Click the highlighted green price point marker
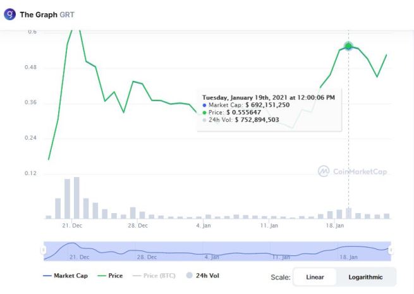The height and width of the screenshot is (294, 414). [x=348, y=46]
